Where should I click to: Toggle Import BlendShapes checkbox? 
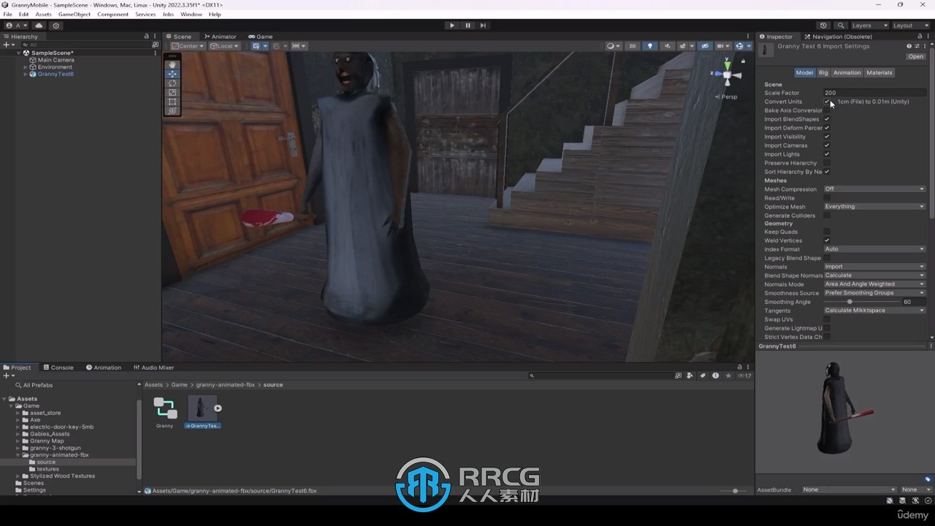(x=827, y=119)
